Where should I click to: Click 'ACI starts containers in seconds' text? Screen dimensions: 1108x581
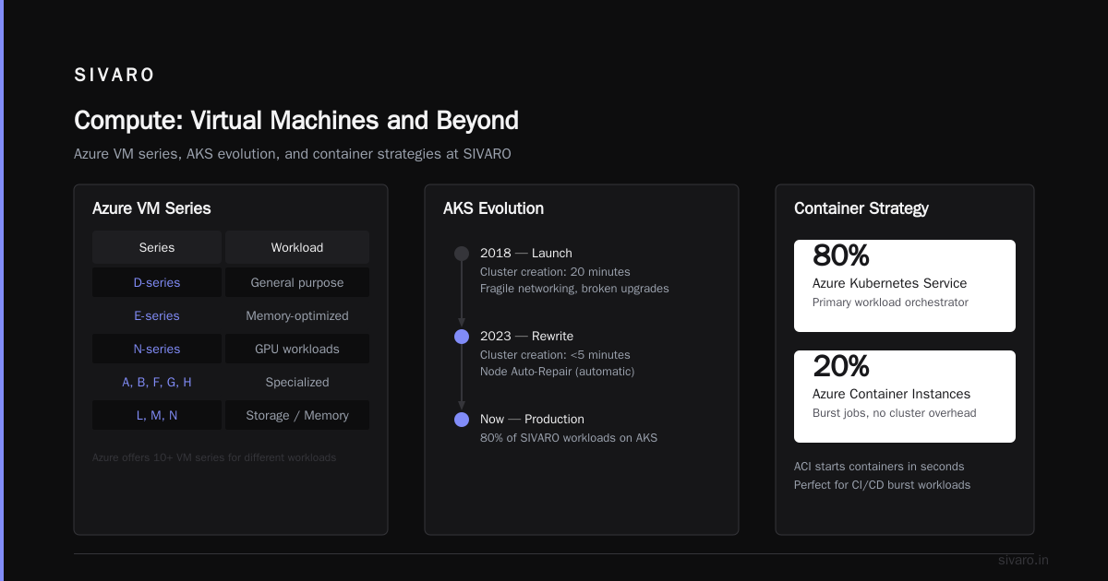(x=879, y=467)
